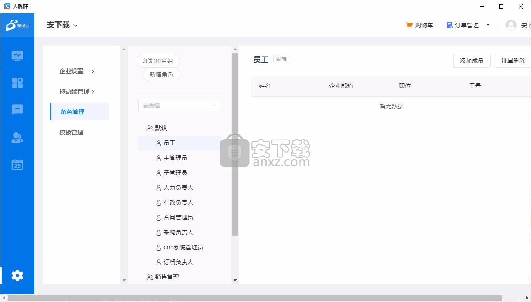Click the shopping cart icon

pos(409,25)
